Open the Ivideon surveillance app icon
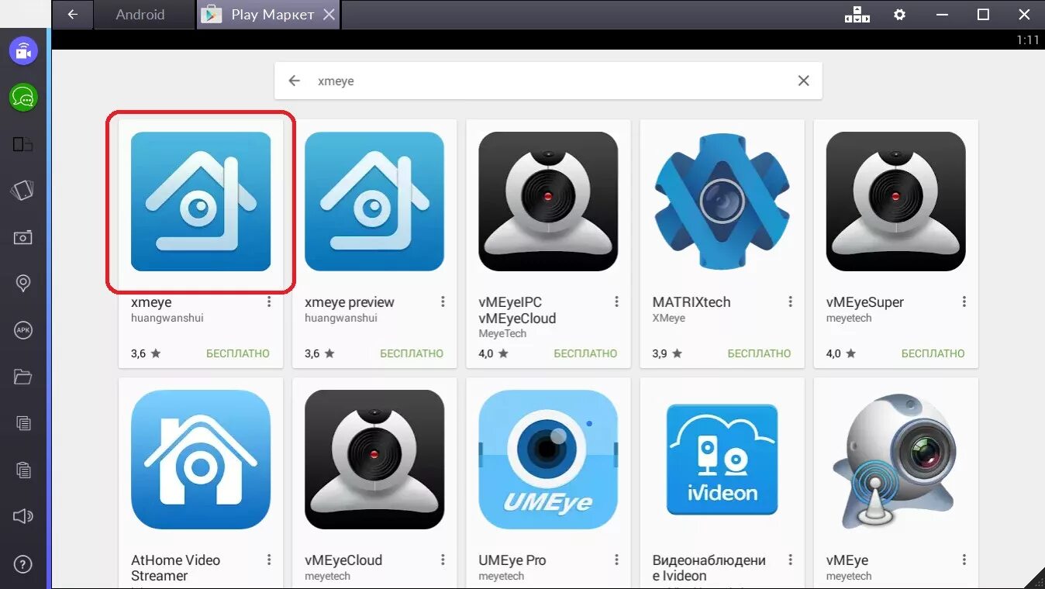Image resolution: width=1045 pixels, height=589 pixels. point(722,460)
